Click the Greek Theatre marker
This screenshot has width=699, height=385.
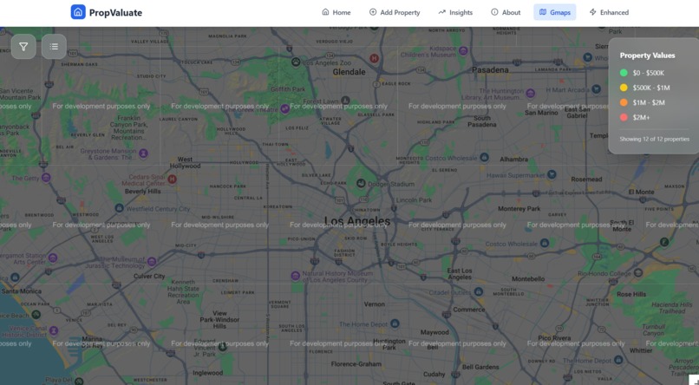click(x=284, y=108)
